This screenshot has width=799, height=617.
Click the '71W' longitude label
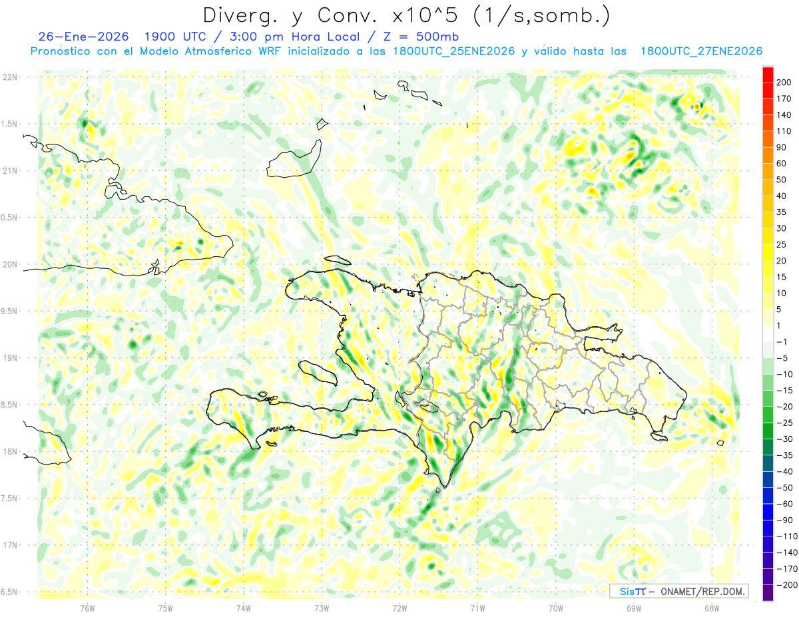tap(477, 608)
